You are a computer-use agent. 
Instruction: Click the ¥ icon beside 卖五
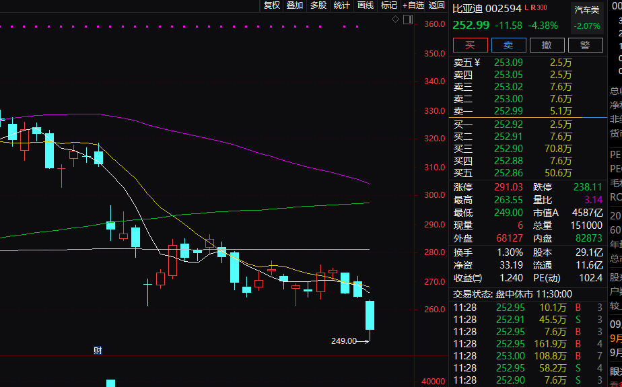click(x=477, y=63)
